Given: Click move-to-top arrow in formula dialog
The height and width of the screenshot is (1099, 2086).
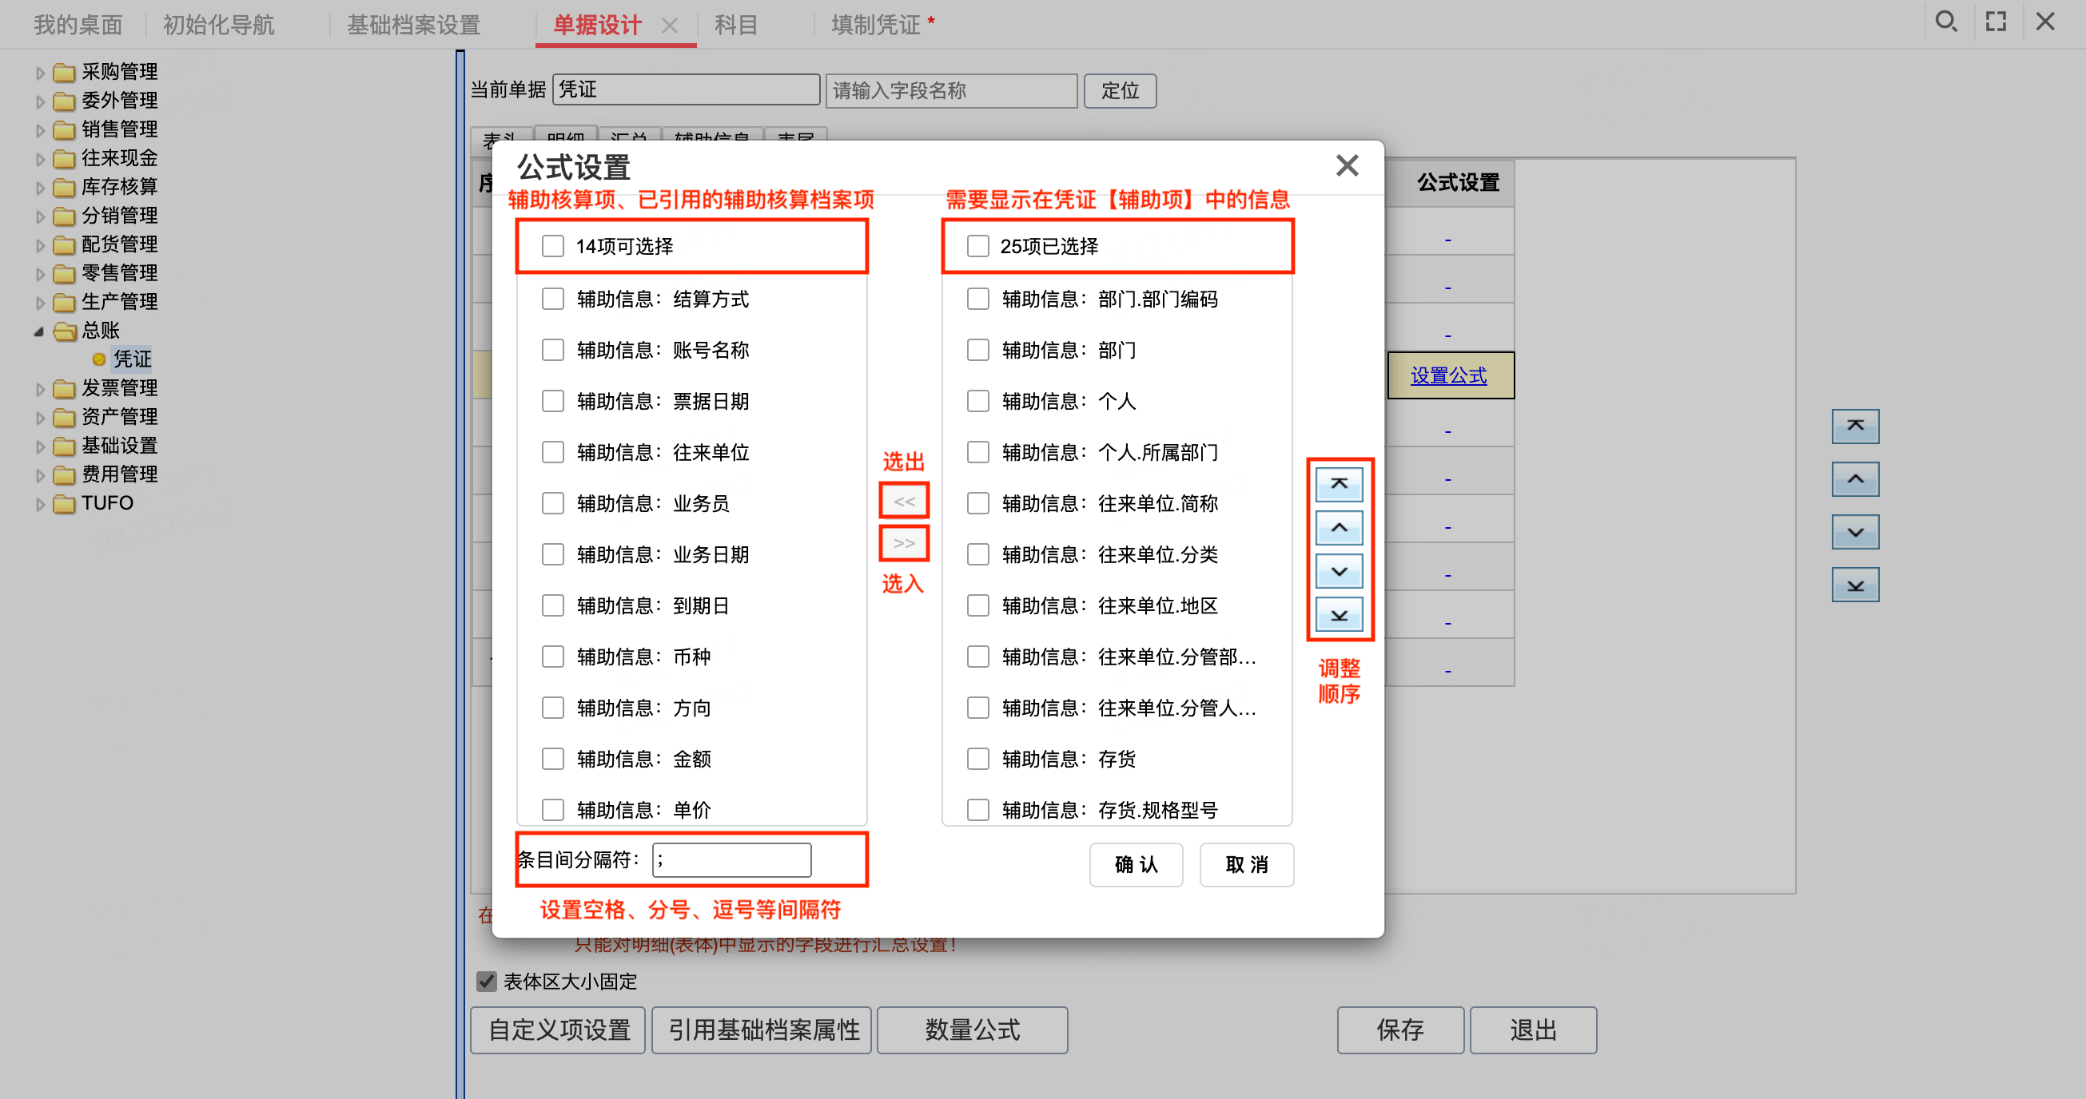Looking at the screenshot, I should pyautogui.click(x=1339, y=484).
